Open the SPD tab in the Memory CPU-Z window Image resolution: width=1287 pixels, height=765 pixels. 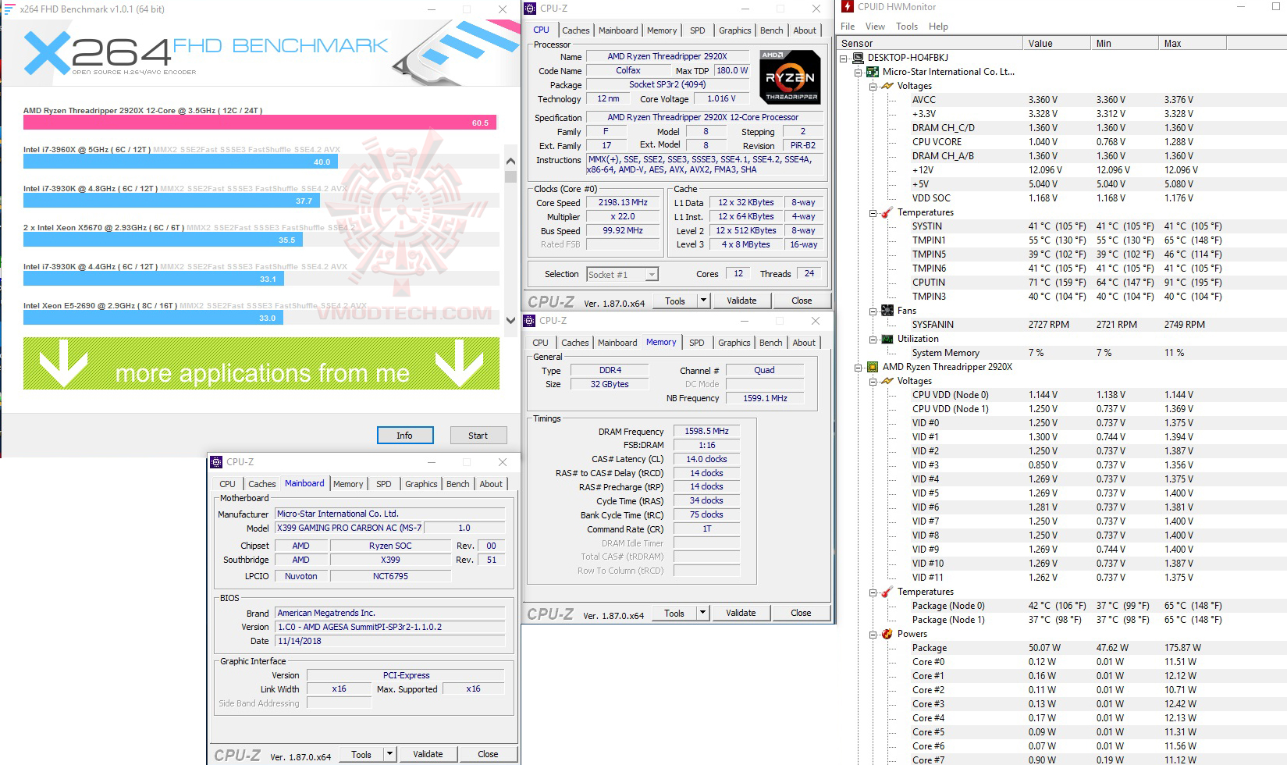pyautogui.click(x=697, y=343)
